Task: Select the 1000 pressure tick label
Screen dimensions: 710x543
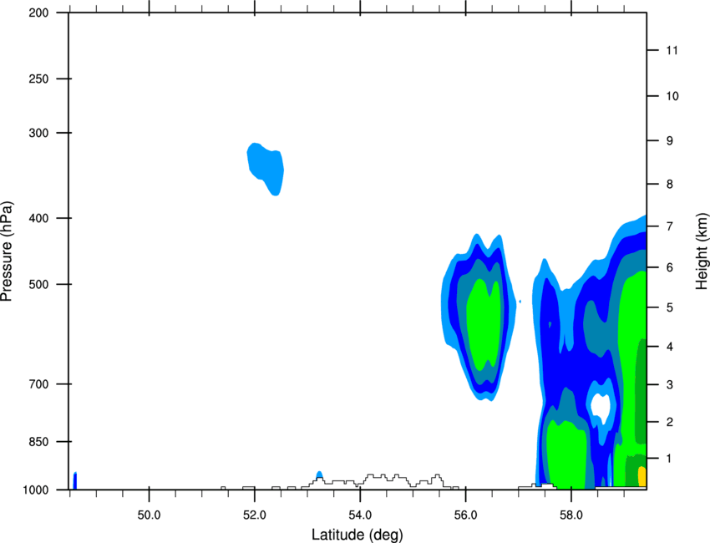Action: click(35, 490)
